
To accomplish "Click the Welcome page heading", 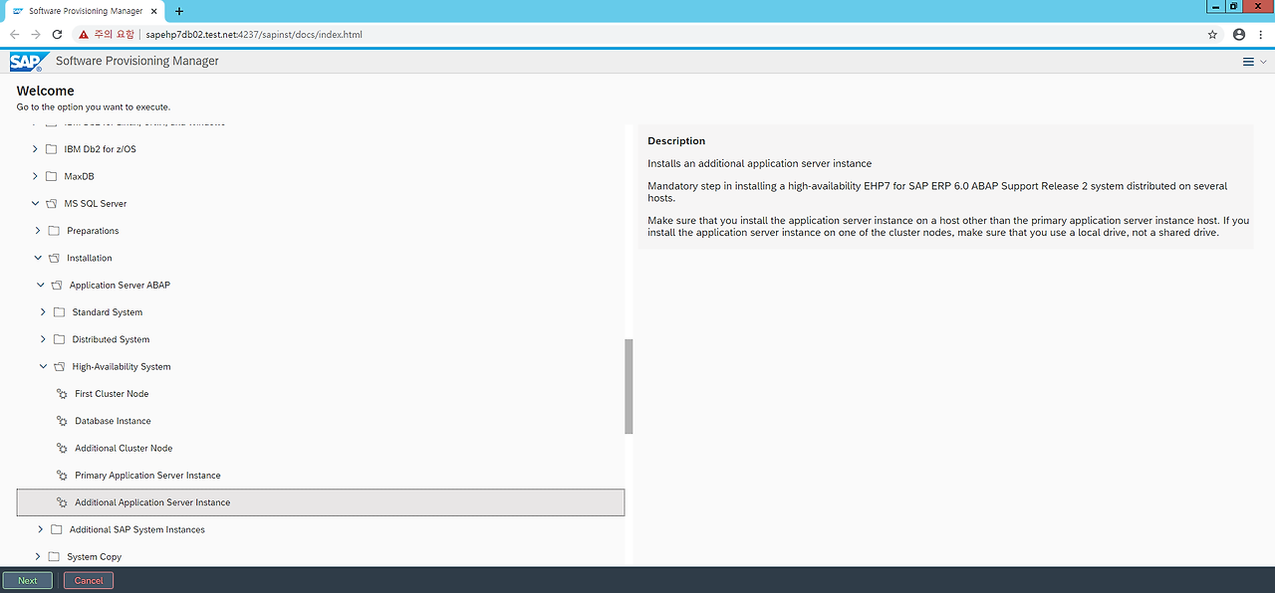I will (46, 91).
